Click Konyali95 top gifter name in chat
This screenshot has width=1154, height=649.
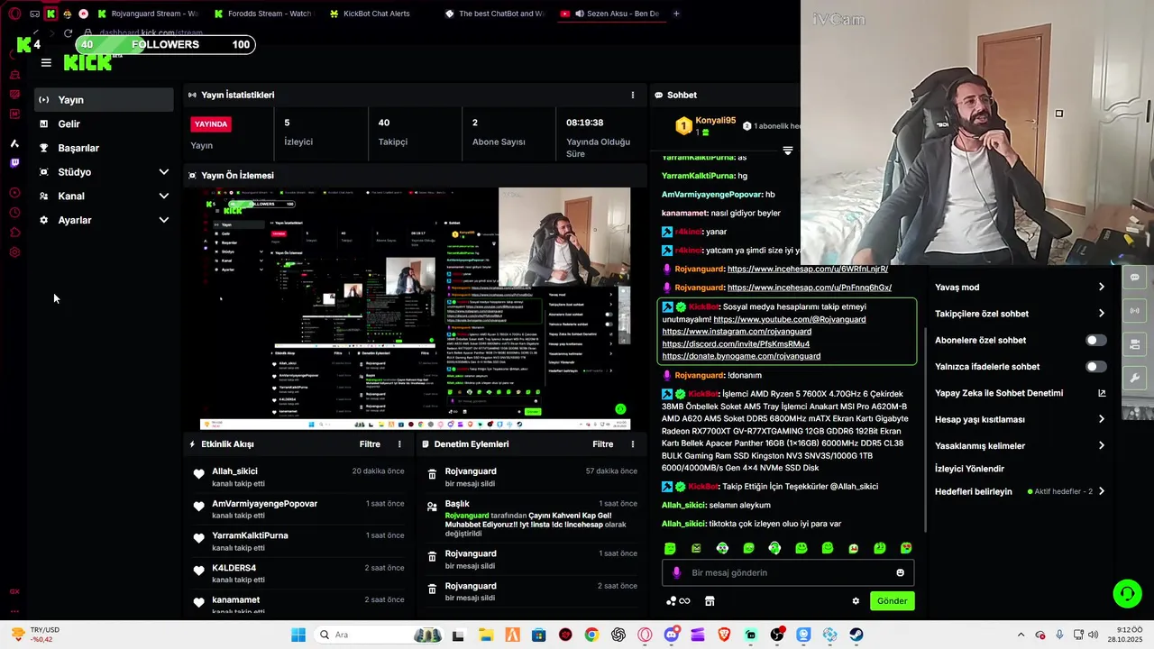click(718, 121)
